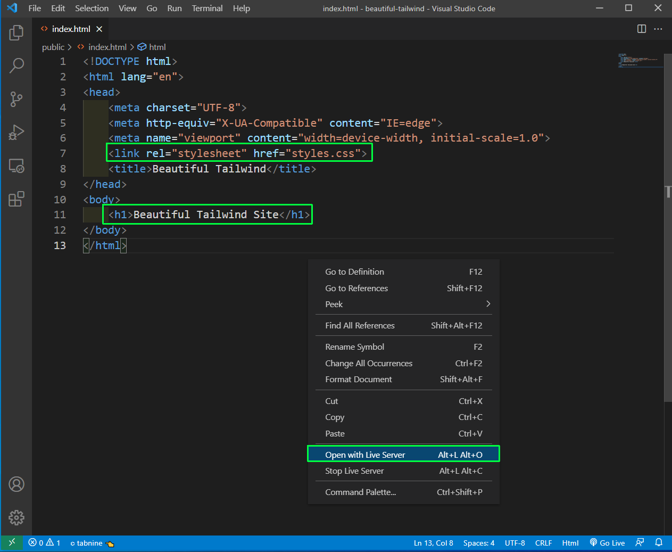The width and height of the screenshot is (672, 552).
Task: Click the h1 text Beautiful Tailwind Site
Action: coord(206,215)
